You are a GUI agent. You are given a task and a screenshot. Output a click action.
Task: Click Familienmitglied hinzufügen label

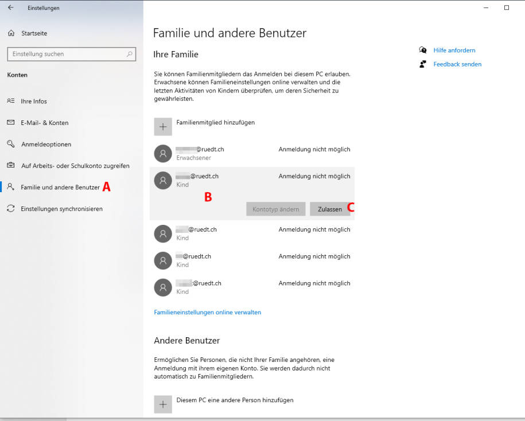tap(216, 123)
